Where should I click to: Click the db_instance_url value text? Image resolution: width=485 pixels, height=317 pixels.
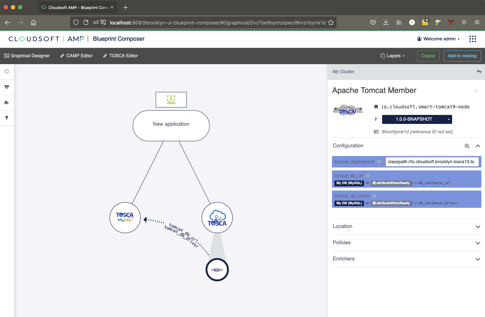(435, 183)
